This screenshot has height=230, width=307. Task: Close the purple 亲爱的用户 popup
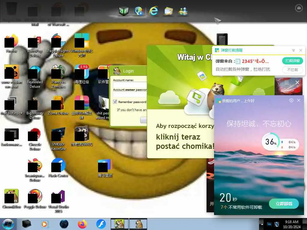click(x=299, y=100)
